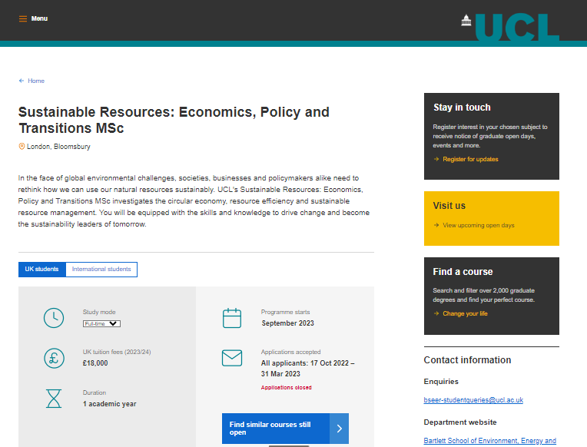This screenshot has width=587, height=447.
Task: Click the hourglass duration icon
Action: click(x=54, y=398)
